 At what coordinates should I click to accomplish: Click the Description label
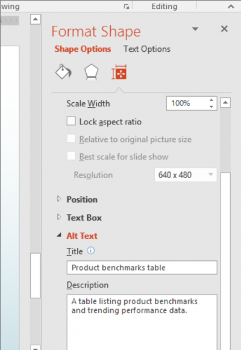pos(87,285)
